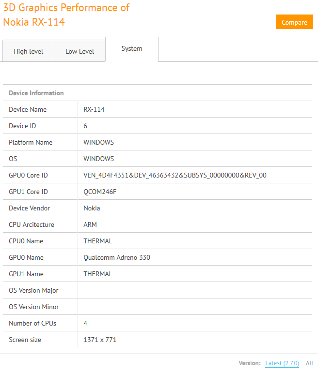Switch to the High level tab
Image resolution: width=318 pixels, height=372 pixels.
pyautogui.click(x=28, y=51)
